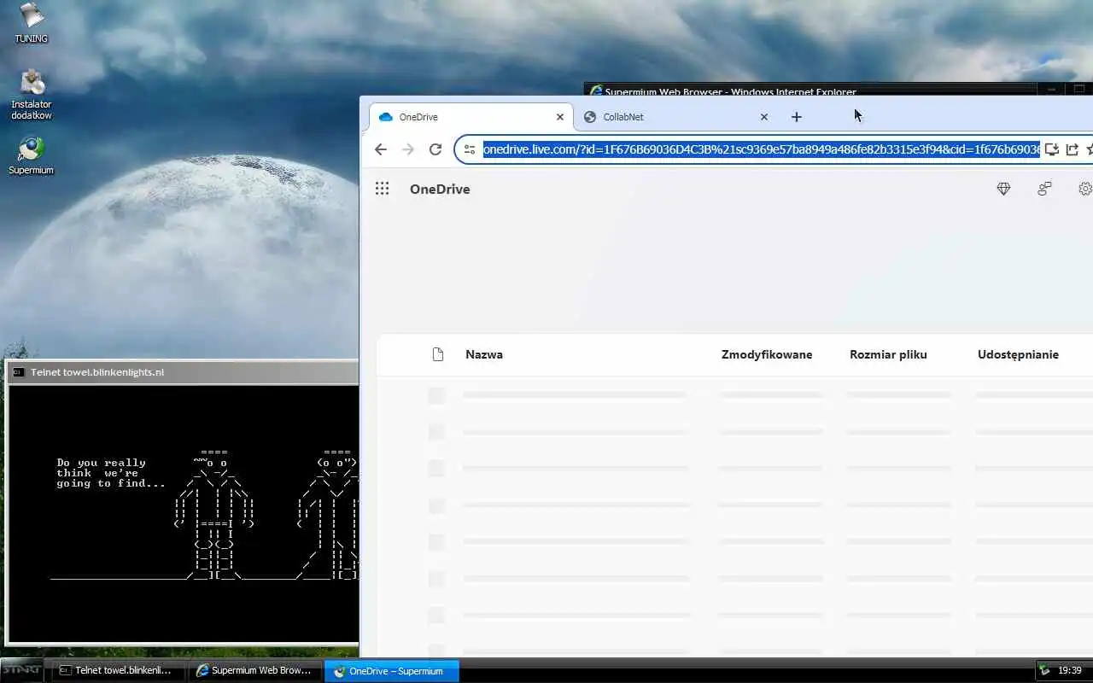Click the OneDrive brand title link
Image resolution: width=1093 pixels, height=683 pixels.
click(440, 189)
